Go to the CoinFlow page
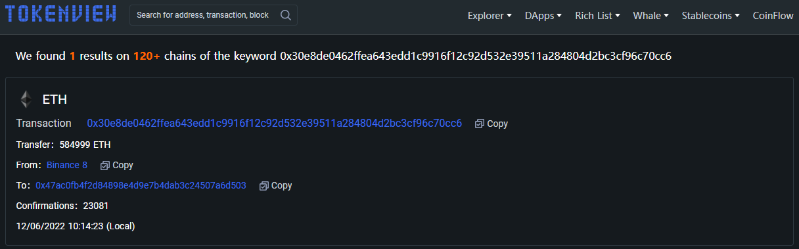The height and width of the screenshot is (249, 799). pos(773,16)
